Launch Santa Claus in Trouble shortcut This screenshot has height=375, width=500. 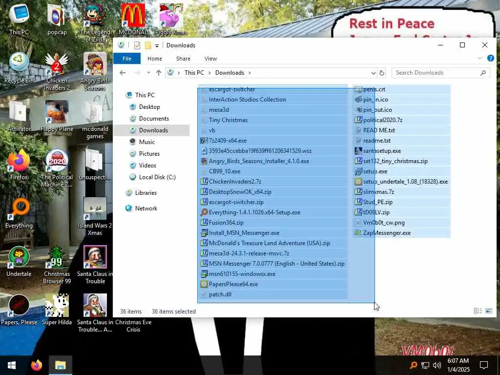click(95, 265)
